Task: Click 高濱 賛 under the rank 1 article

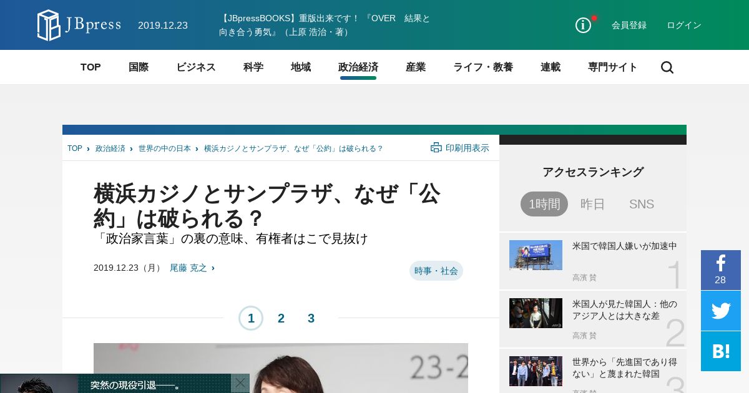Action: (584, 278)
